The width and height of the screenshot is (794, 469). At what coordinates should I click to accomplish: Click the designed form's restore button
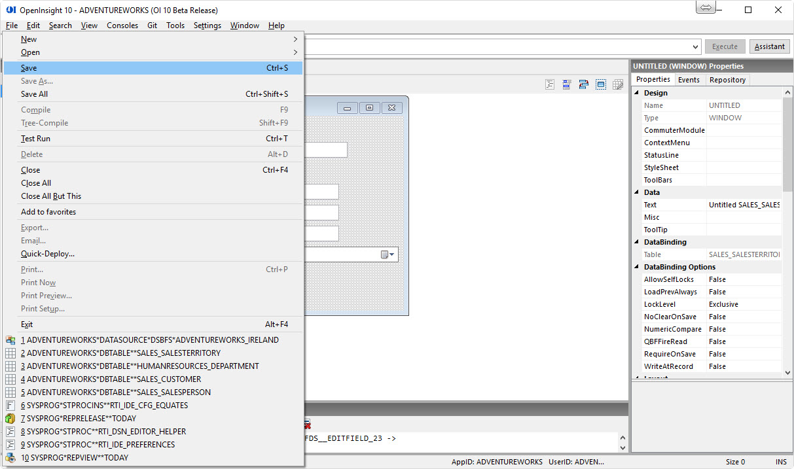coord(369,108)
